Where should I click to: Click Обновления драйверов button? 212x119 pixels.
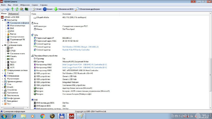[87, 9]
